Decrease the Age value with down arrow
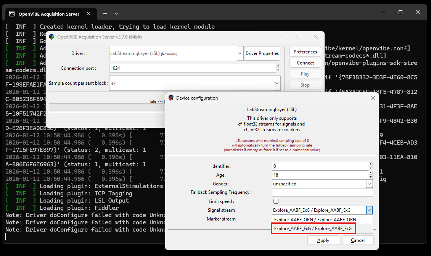Screen dimensions: 431x256 [x=370, y=177]
